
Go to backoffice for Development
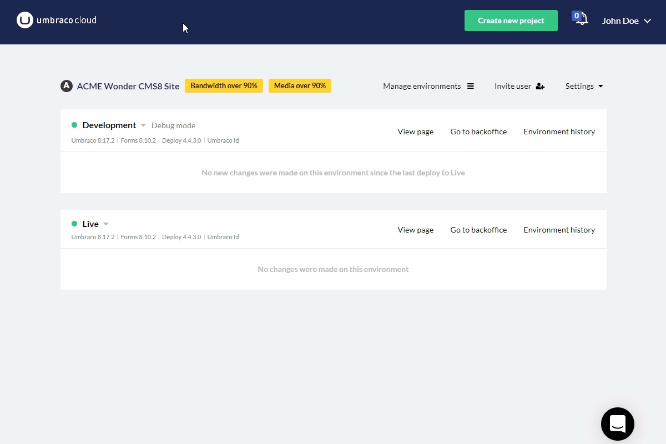[478, 132]
